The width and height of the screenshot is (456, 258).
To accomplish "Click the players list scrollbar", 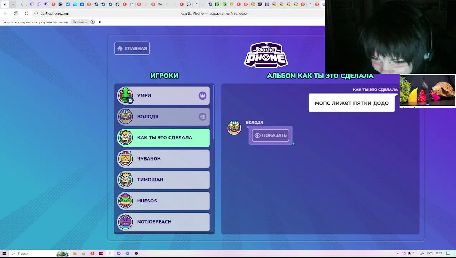I will [x=214, y=112].
